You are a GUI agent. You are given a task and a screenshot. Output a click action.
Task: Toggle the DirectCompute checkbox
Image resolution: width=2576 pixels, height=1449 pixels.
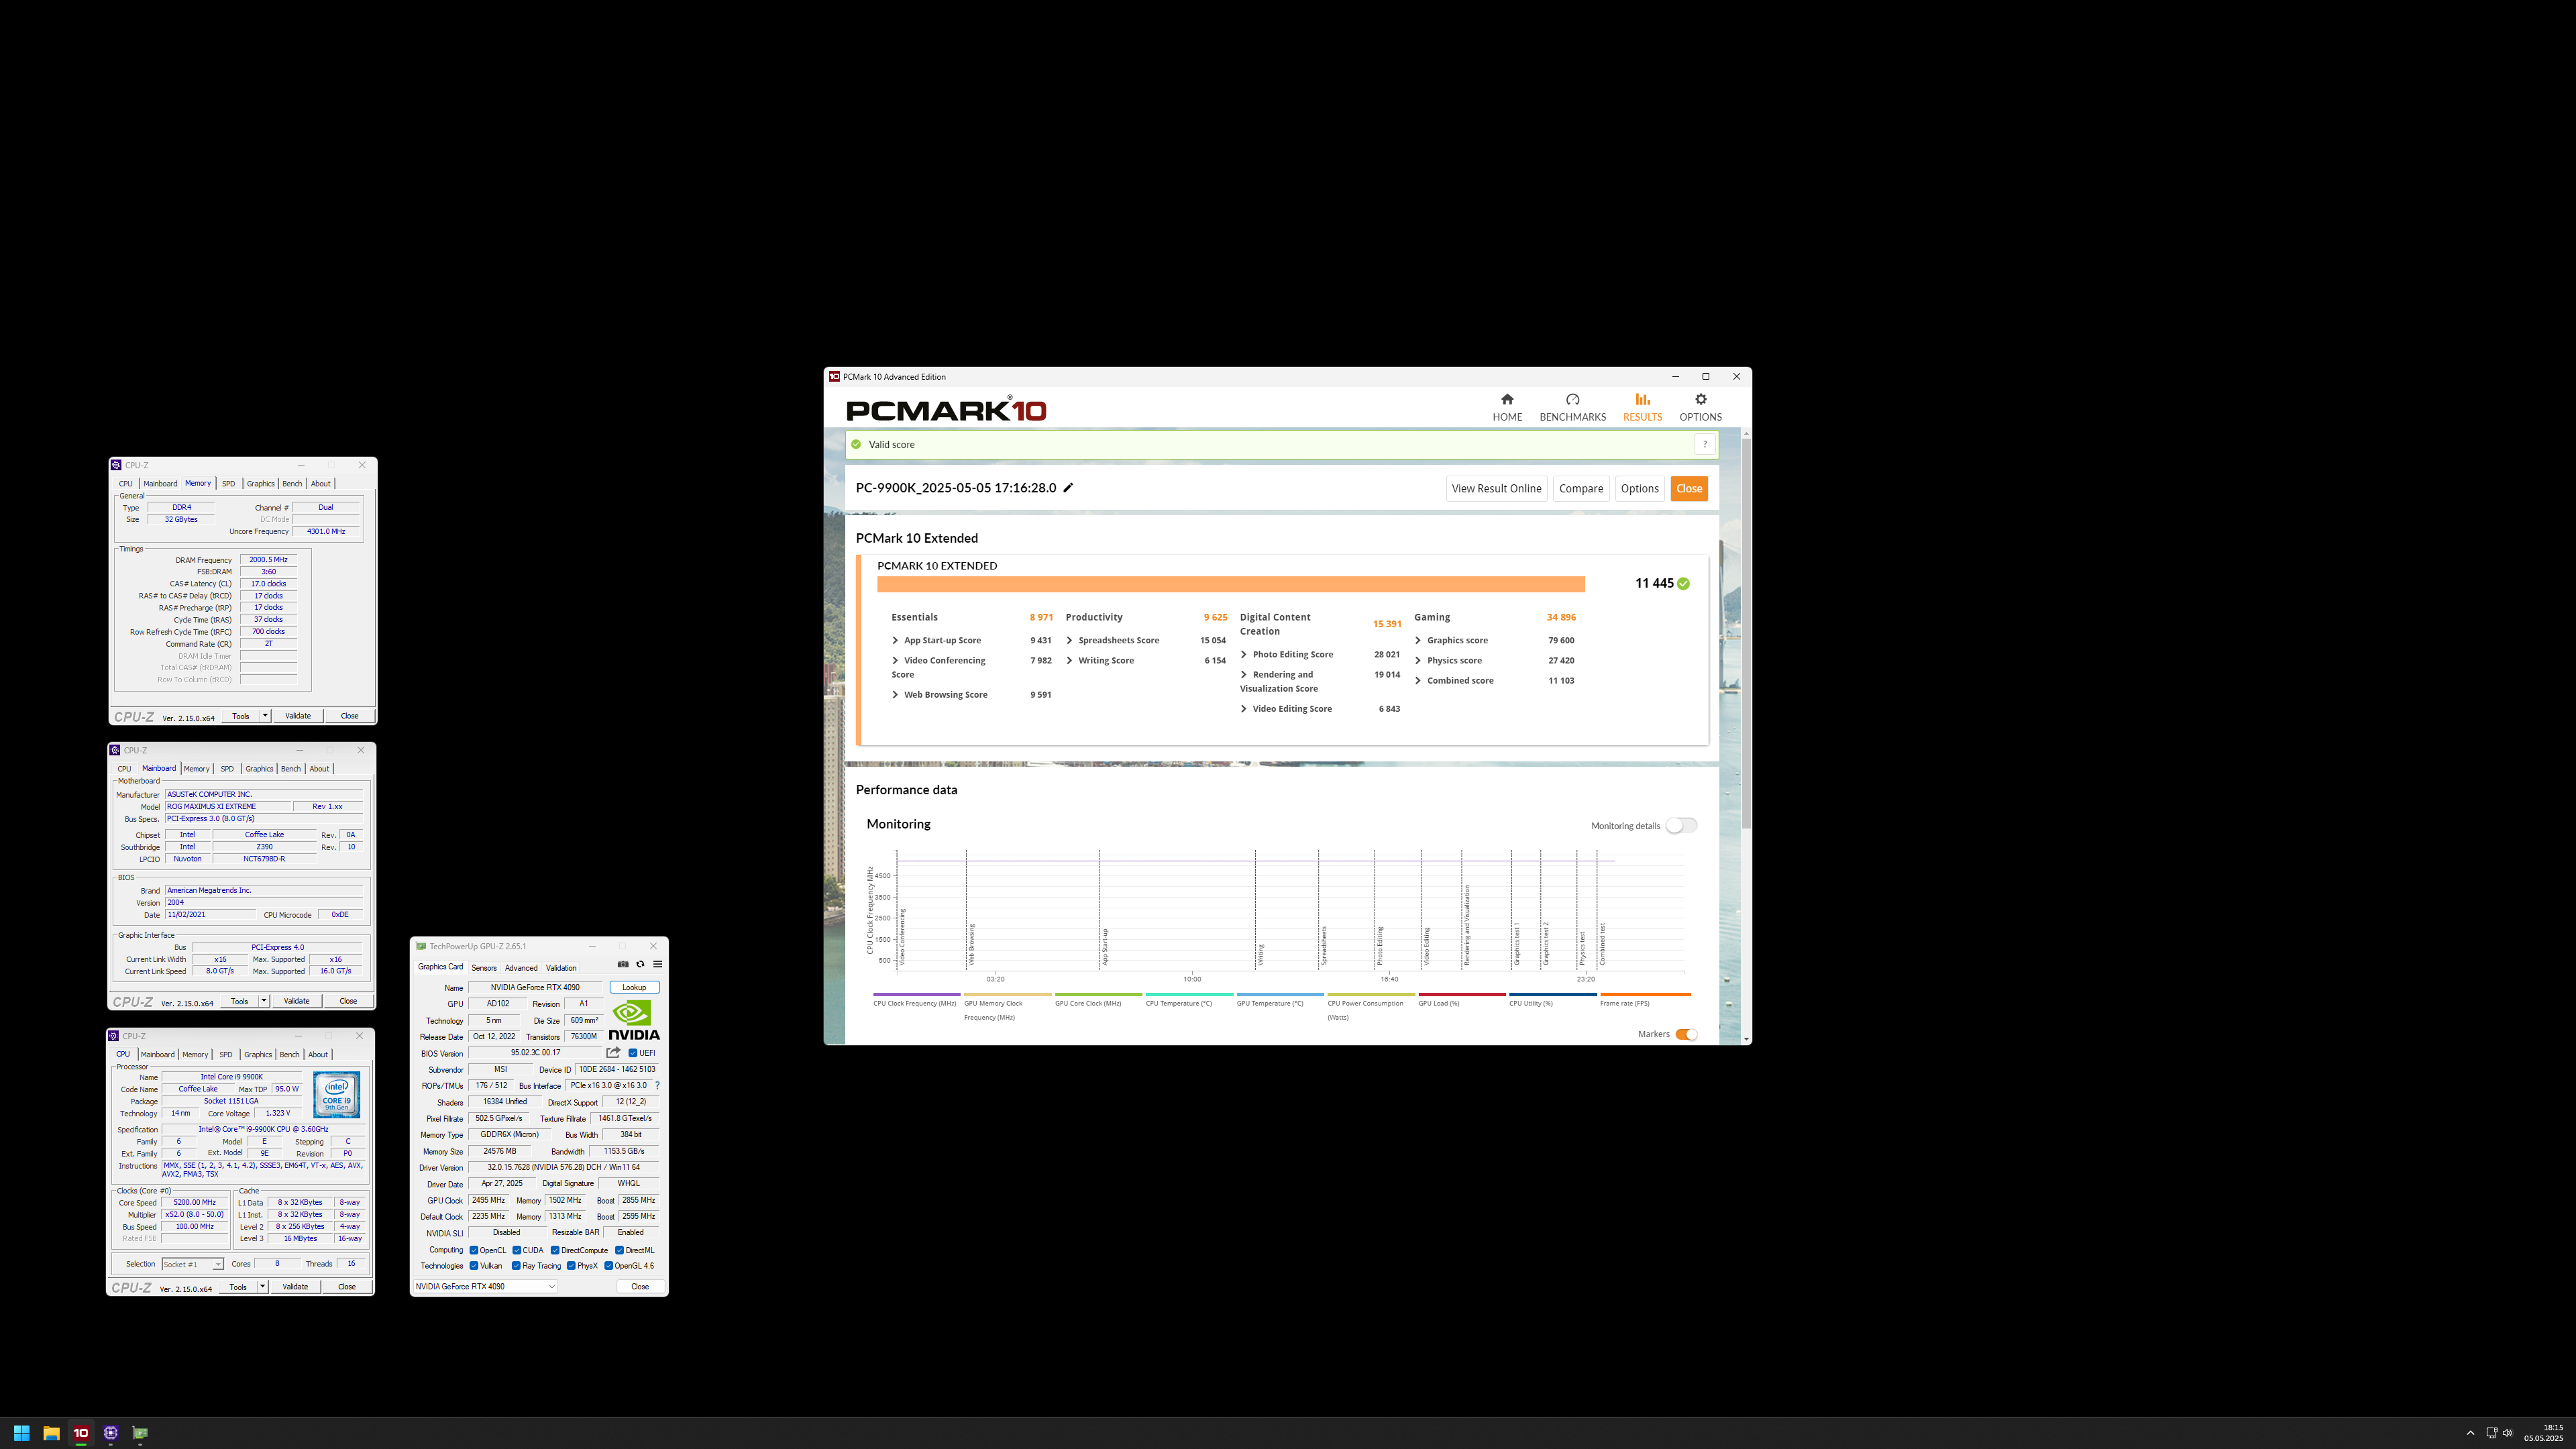coord(555,1250)
